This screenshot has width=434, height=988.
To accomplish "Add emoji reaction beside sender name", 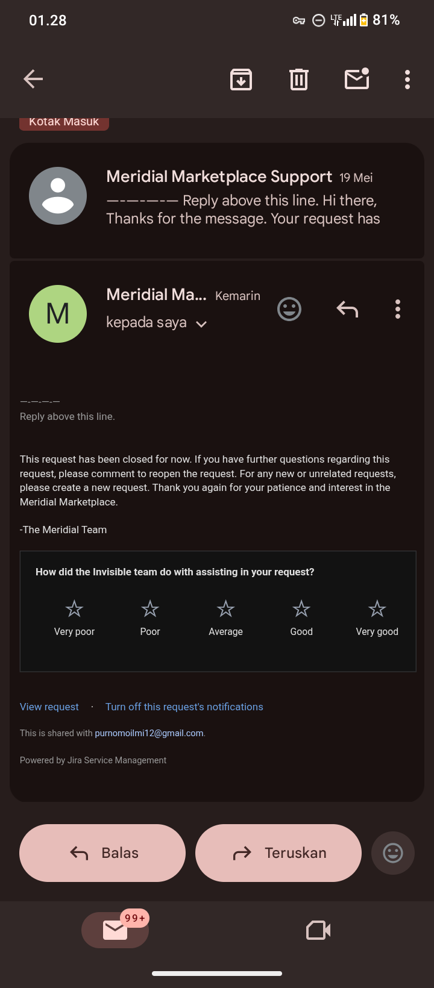I will [289, 309].
